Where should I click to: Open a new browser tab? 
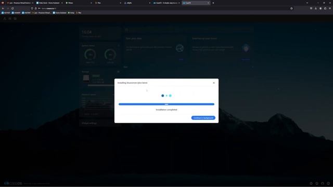pyautogui.click(x=213, y=3)
